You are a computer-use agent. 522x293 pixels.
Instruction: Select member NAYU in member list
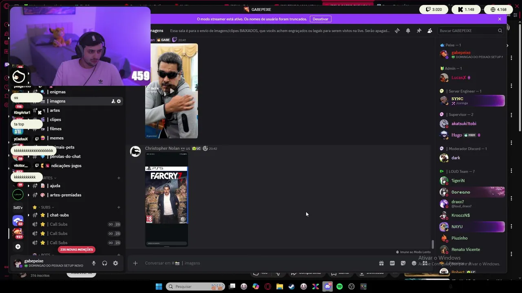click(x=471, y=227)
